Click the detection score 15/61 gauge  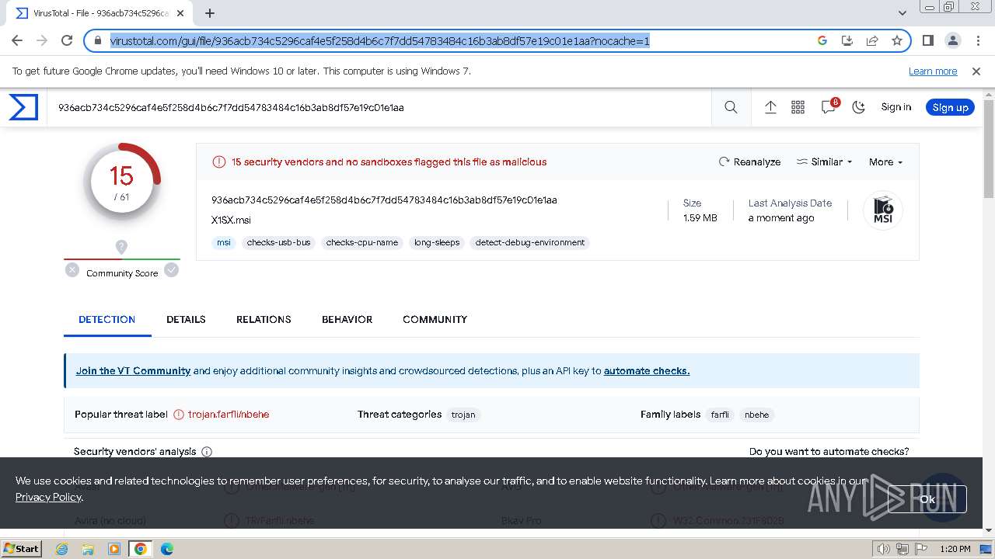(x=122, y=182)
